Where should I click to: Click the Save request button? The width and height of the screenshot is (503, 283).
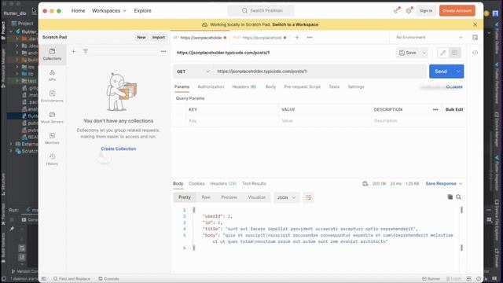[x=408, y=53]
